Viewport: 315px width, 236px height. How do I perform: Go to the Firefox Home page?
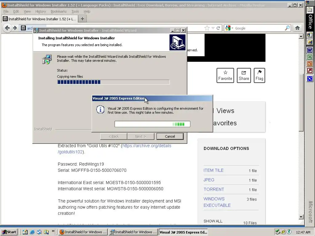pyautogui.click(x=297, y=28)
